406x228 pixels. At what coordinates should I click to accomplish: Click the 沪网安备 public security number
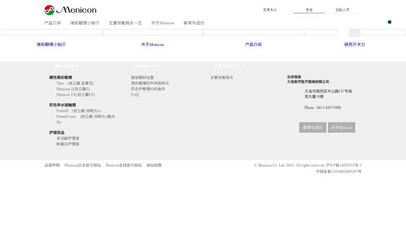point(339,172)
